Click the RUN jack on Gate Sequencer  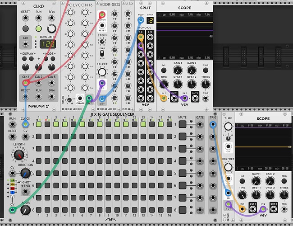[x=13, y=124]
